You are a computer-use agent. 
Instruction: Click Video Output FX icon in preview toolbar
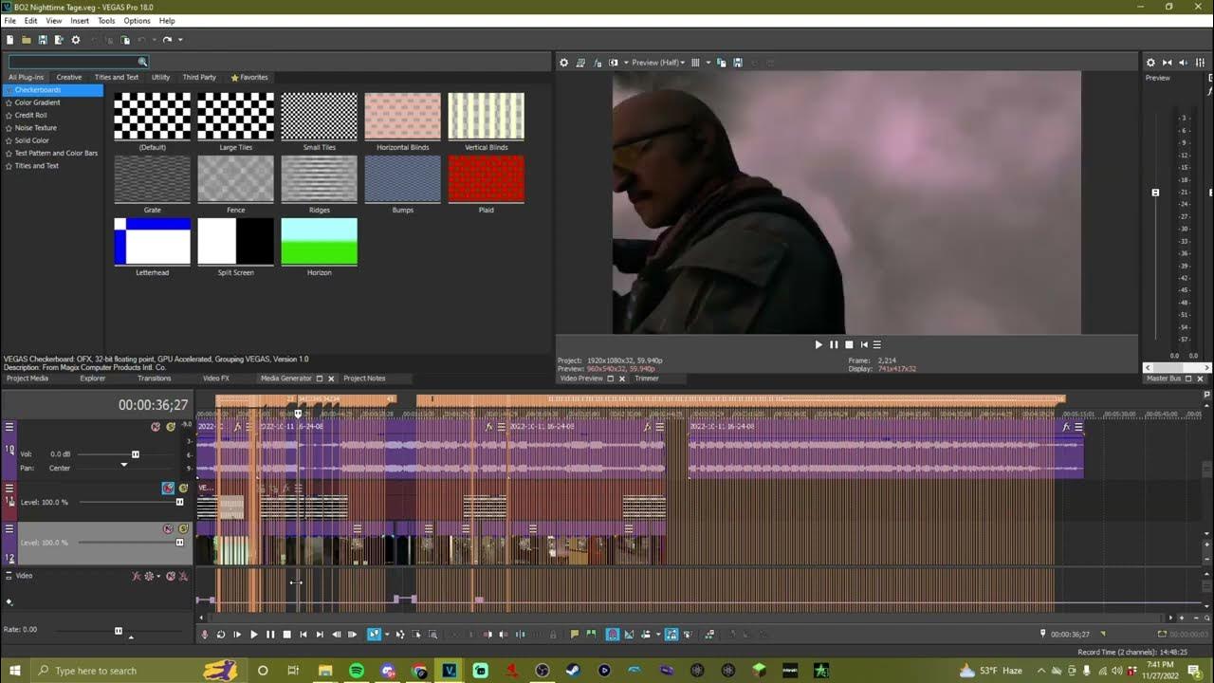click(x=597, y=63)
